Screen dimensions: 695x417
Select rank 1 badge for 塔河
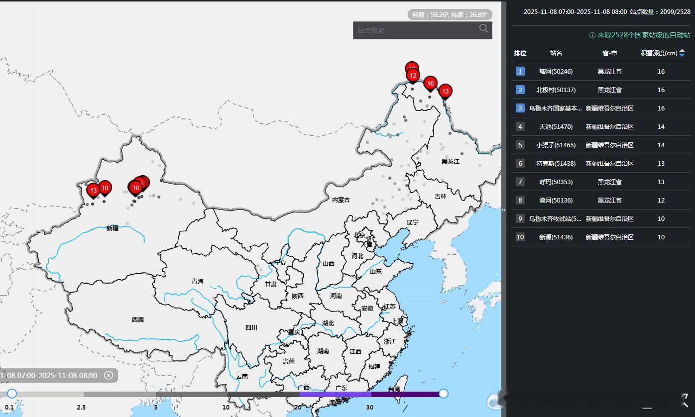520,71
